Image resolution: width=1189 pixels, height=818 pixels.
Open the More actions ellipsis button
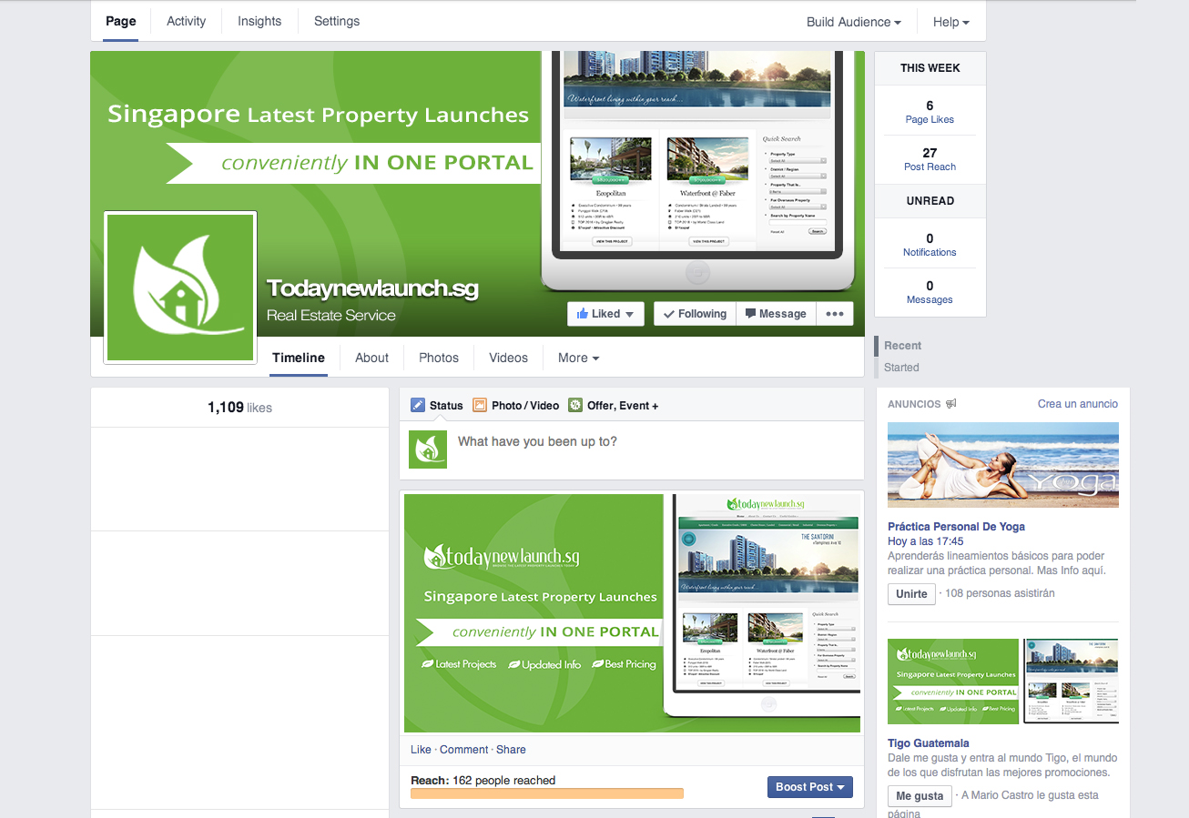tap(835, 314)
